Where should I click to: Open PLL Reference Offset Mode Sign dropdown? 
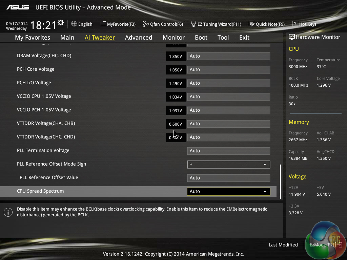228,165
